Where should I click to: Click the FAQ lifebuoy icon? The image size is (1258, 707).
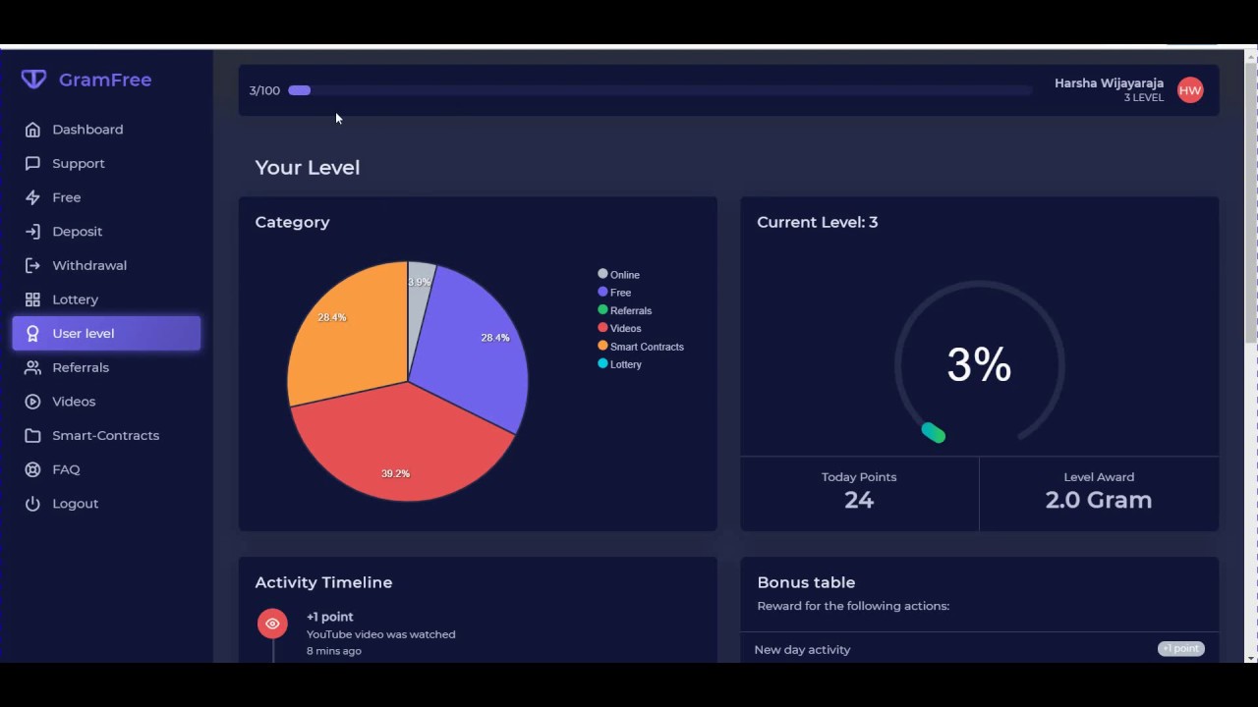tap(32, 469)
